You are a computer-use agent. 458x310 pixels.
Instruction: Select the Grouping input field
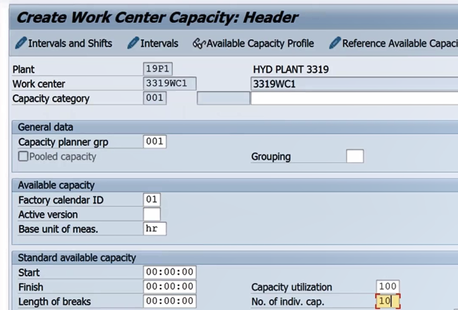click(x=355, y=156)
